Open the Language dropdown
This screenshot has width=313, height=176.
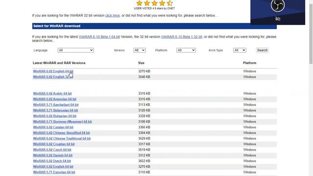pyautogui.click(x=76, y=50)
